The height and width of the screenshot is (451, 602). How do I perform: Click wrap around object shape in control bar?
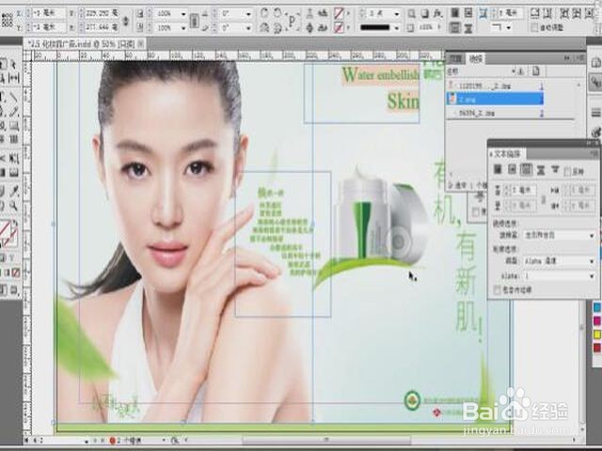click(x=455, y=27)
